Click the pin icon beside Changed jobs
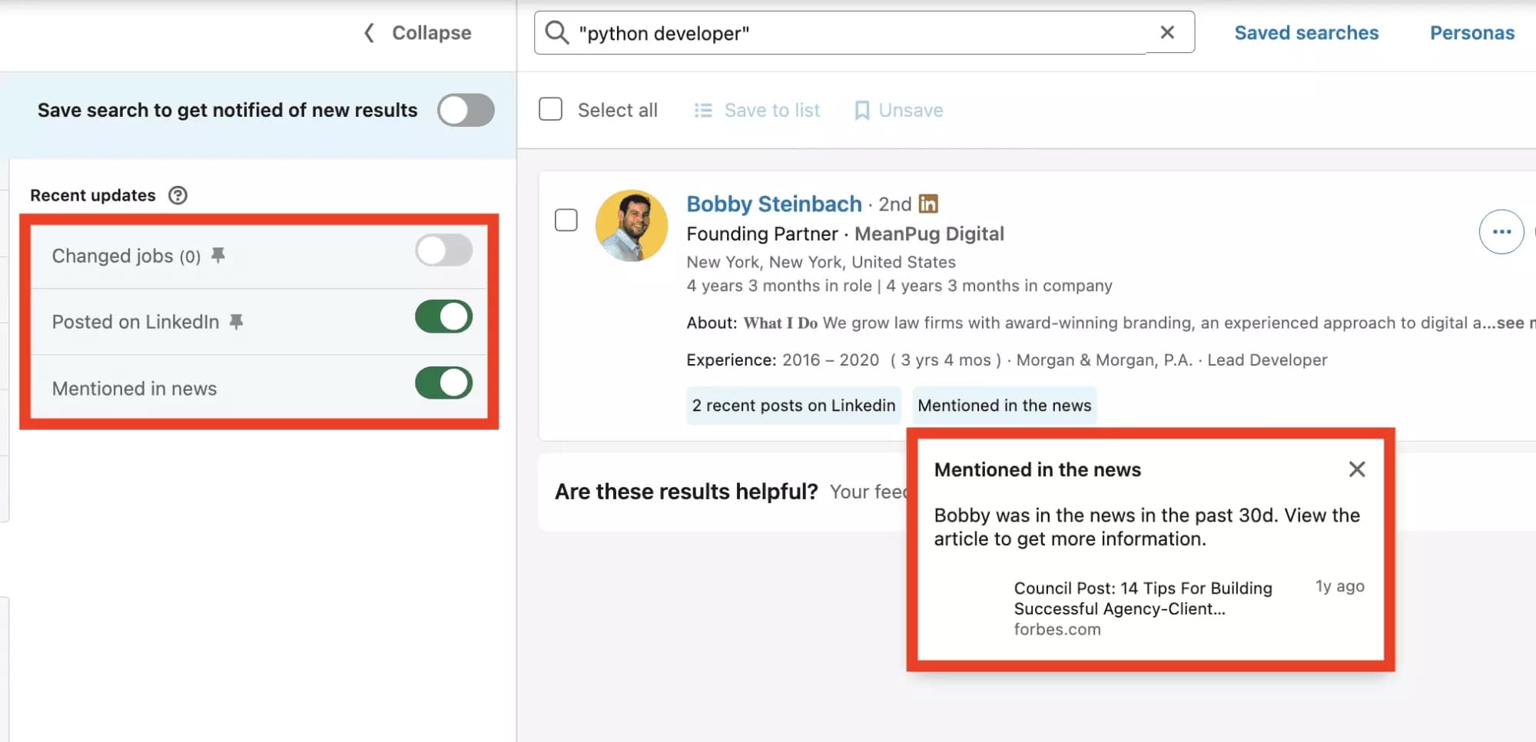Viewport: 1536px width, 742px height. (x=219, y=255)
